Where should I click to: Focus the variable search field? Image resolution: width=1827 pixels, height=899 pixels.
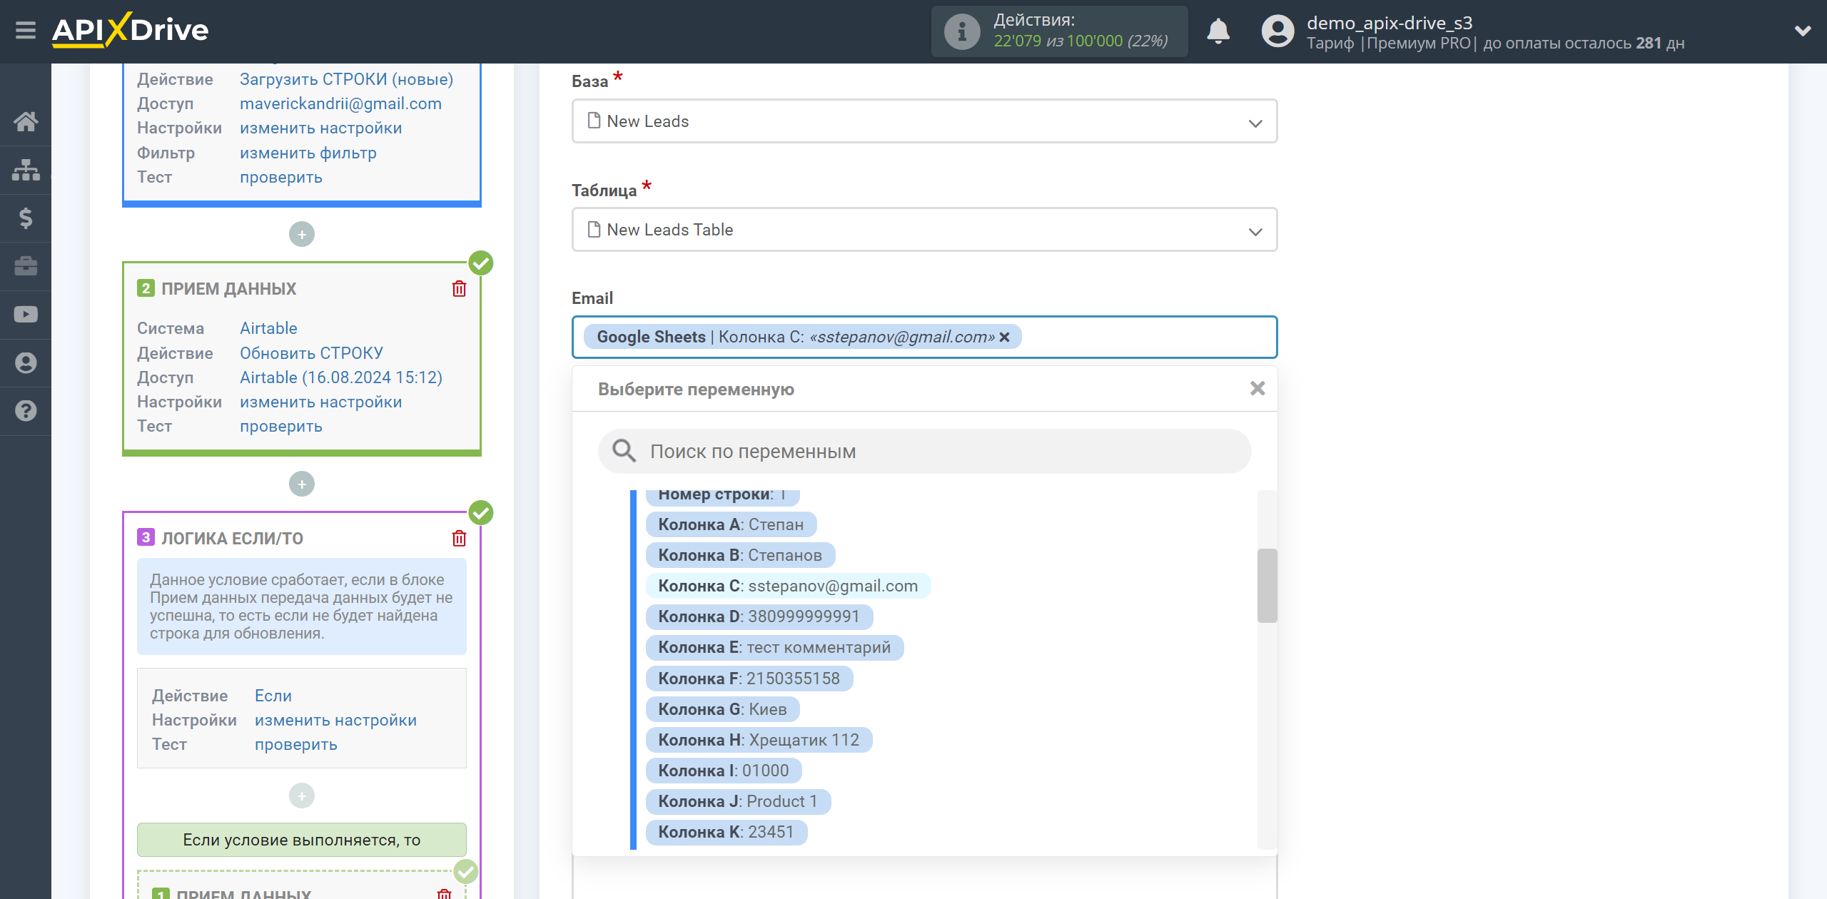point(924,451)
